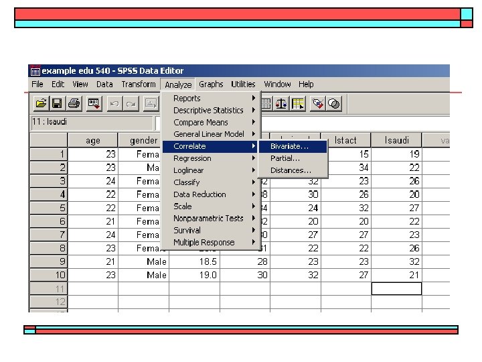Expand the Compare Means submenu
The image size is (482, 362).
(211, 122)
